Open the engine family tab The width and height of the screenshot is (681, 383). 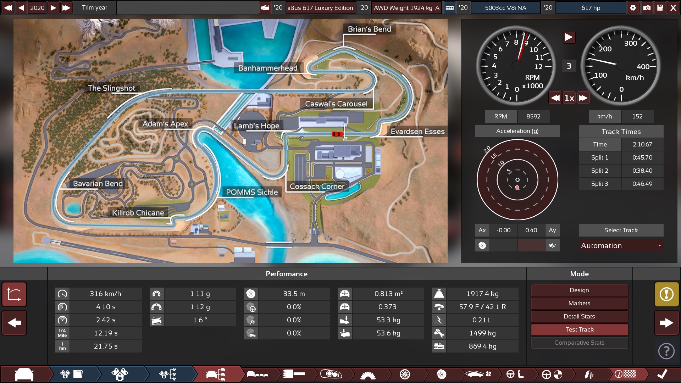[x=72, y=374]
